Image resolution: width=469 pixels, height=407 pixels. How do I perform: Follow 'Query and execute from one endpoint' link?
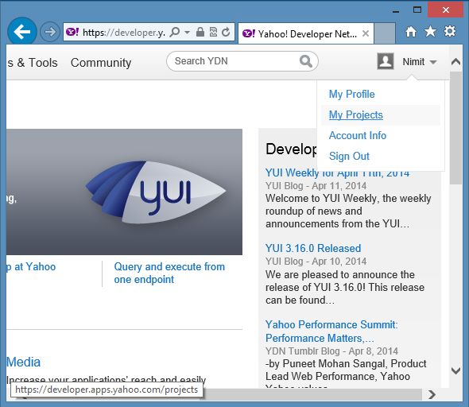(169, 273)
